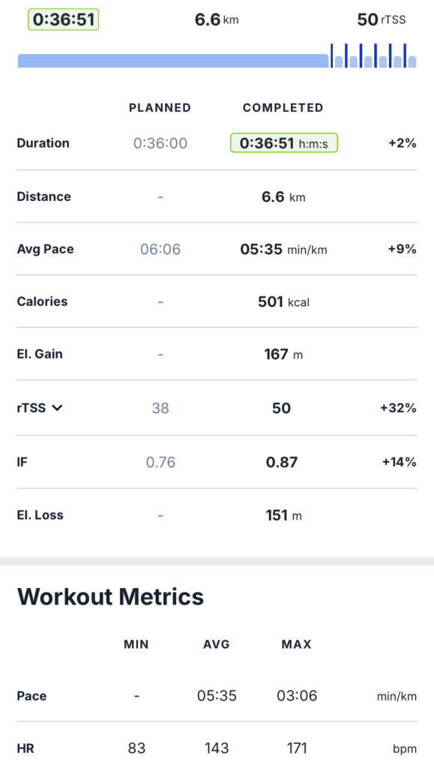Click the Workout Metrics heading
Image resolution: width=434 pixels, height=768 pixels.
pyautogui.click(x=111, y=596)
